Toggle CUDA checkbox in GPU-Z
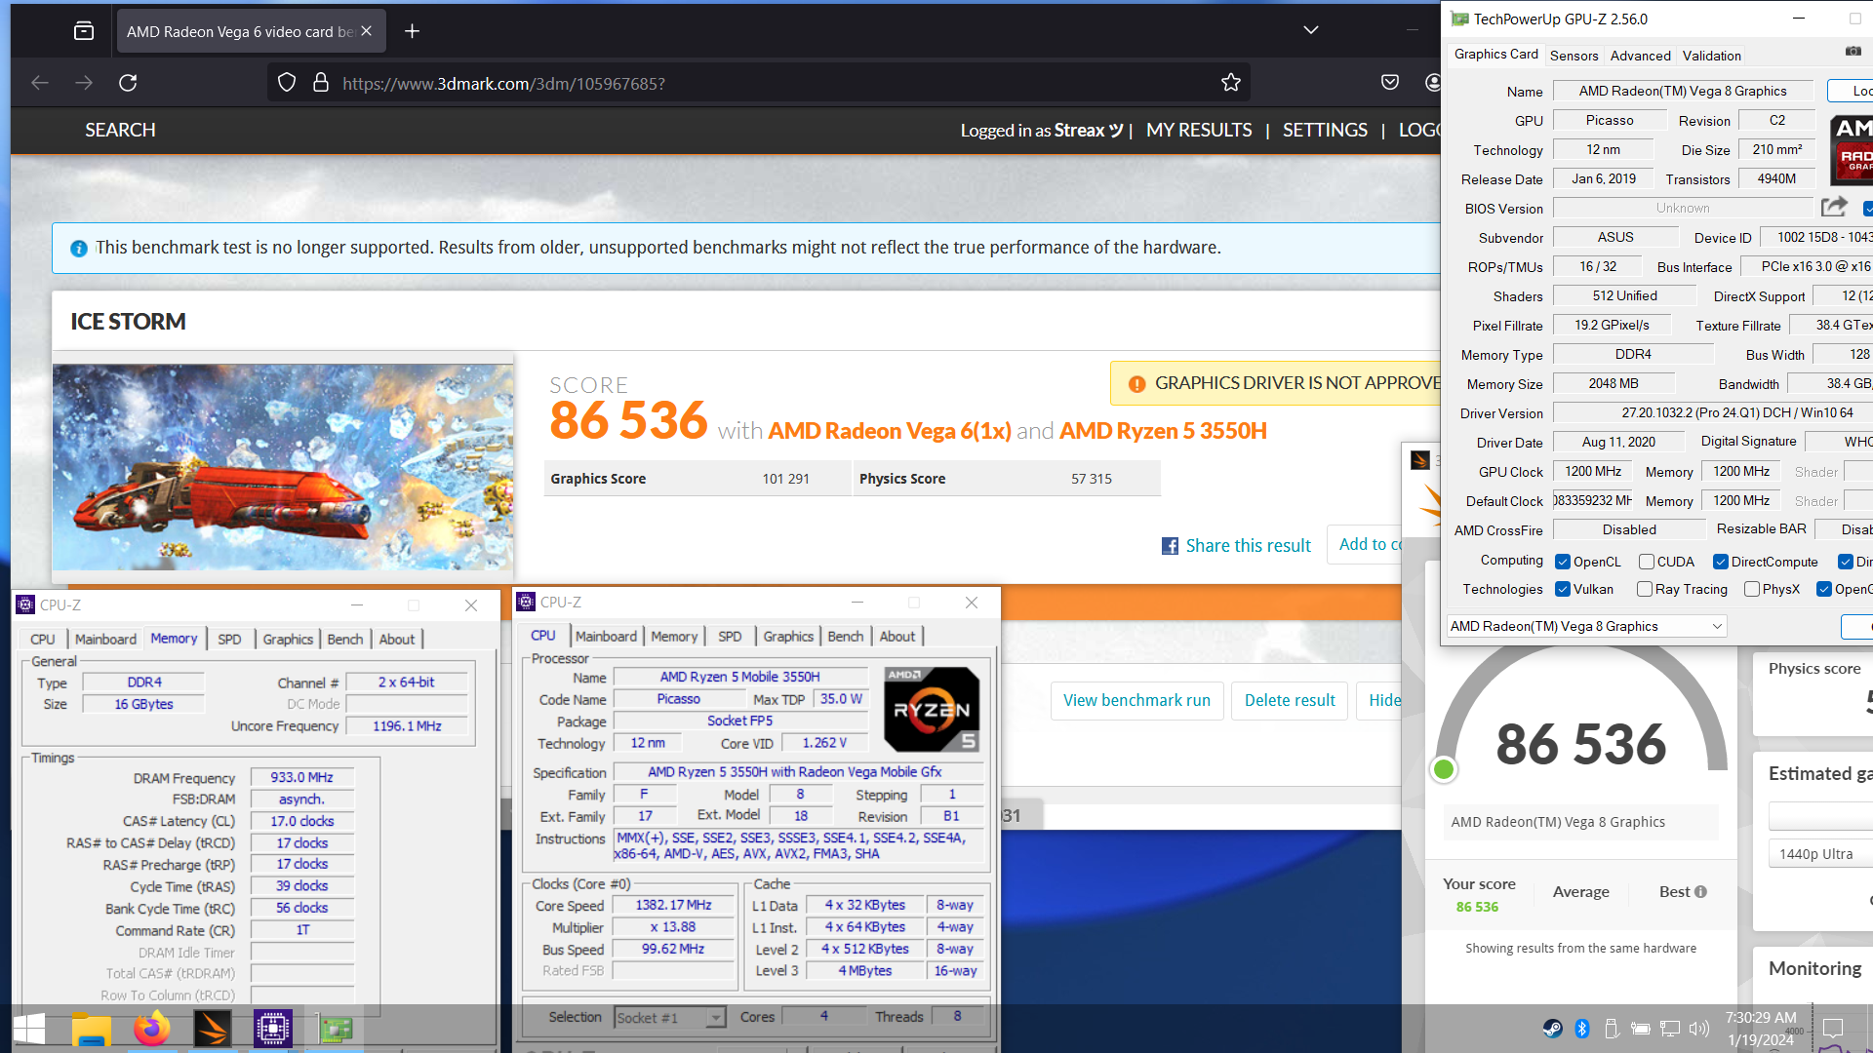Image resolution: width=1873 pixels, height=1053 pixels. 1647,563
